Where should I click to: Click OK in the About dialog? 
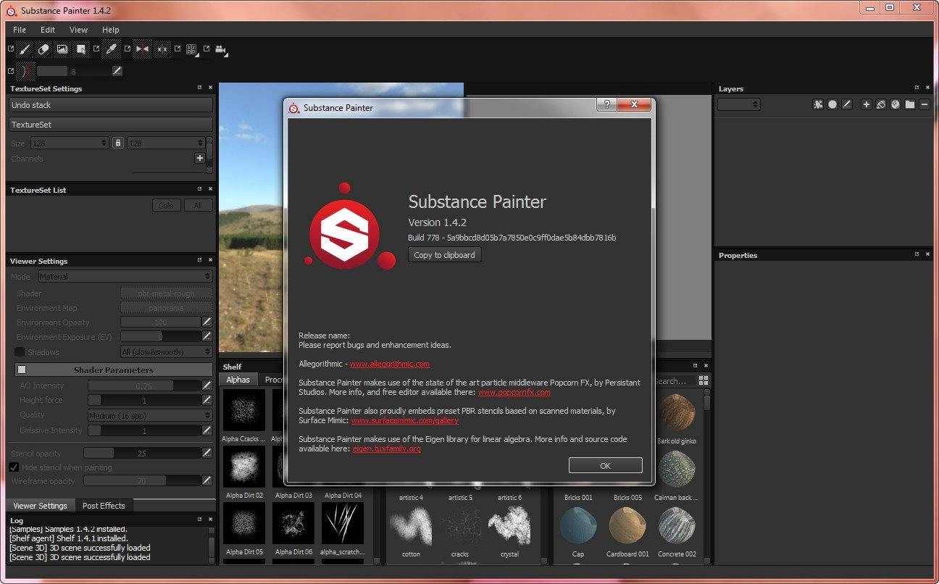click(x=606, y=466)
